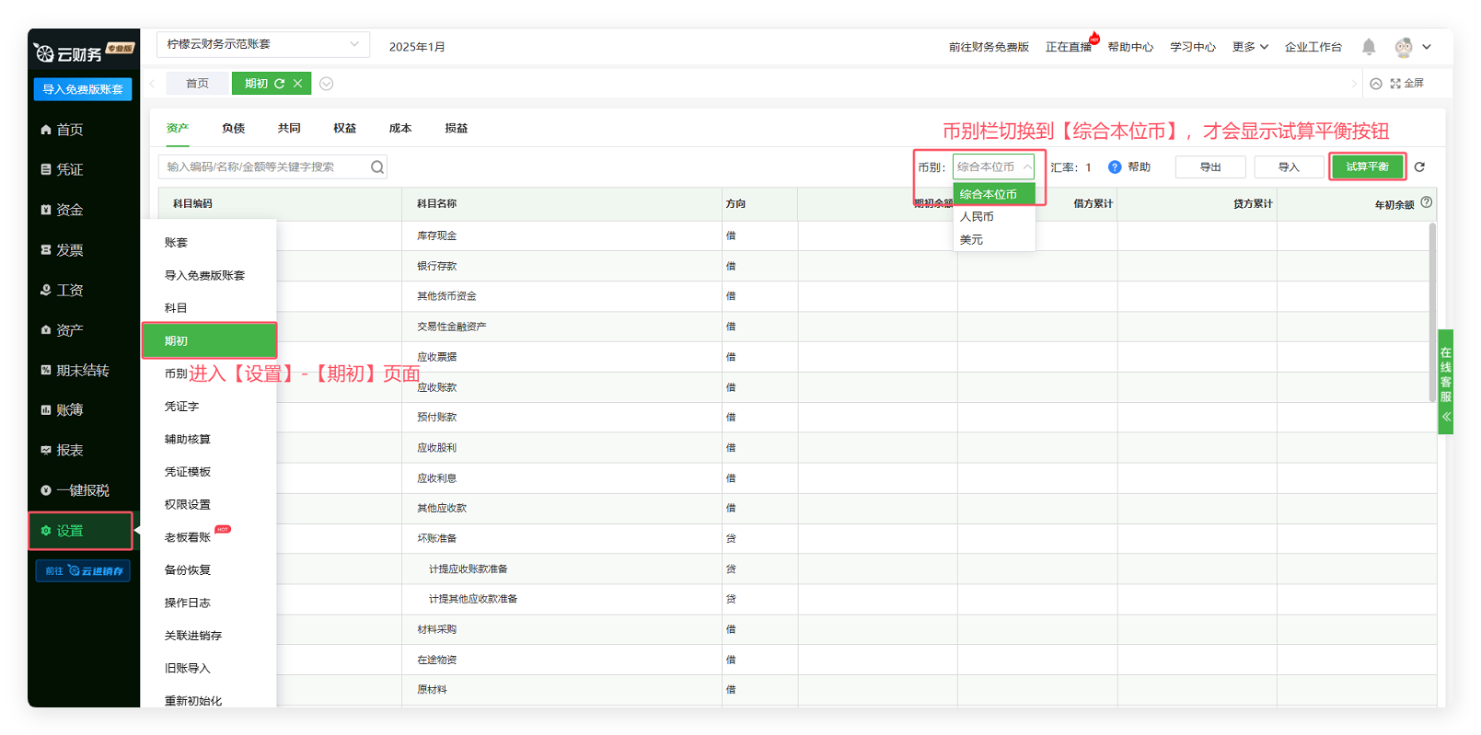This screenshot has width=1481, height=735.
Task: Click the green 试算平衡 button
Action: coord(1367,167)
